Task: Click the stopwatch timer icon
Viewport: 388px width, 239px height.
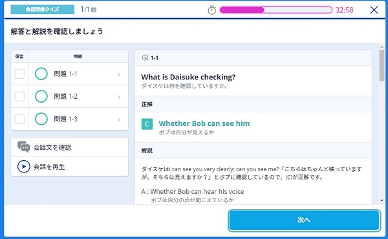Action: (211, 10)
